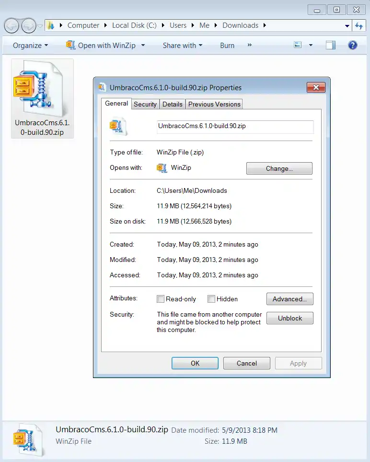Click the Properties title bar WinZip icon
This screenshot has height=462, width=370.
102,87
